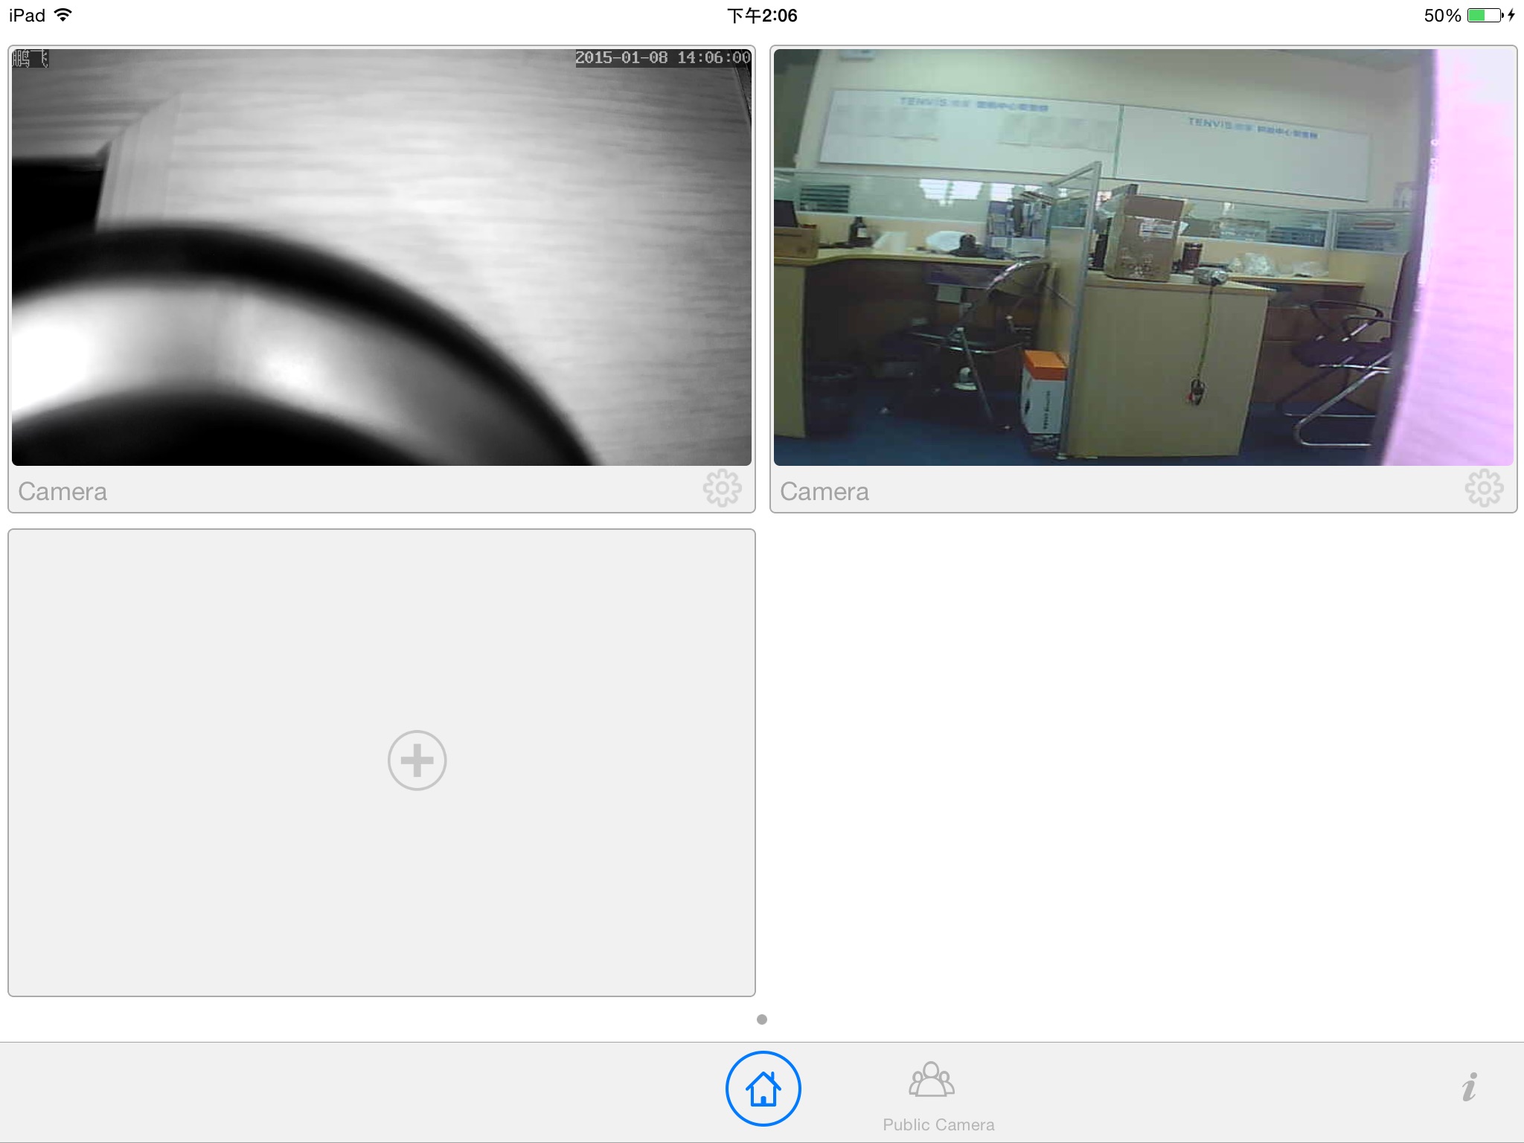The height and width of the screenshot is (1143, 1524).
Task: Open settings gear for the office camera
Action: (1484, 489)
